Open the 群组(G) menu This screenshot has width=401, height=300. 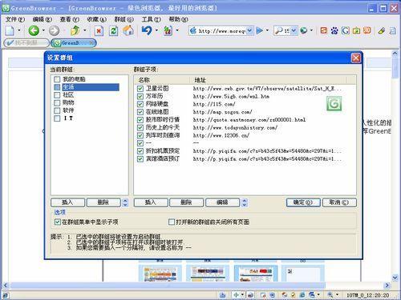pos(124,19)
